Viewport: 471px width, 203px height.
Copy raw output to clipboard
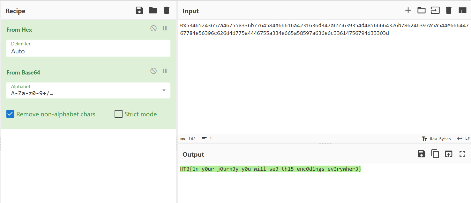click(435, 154)
